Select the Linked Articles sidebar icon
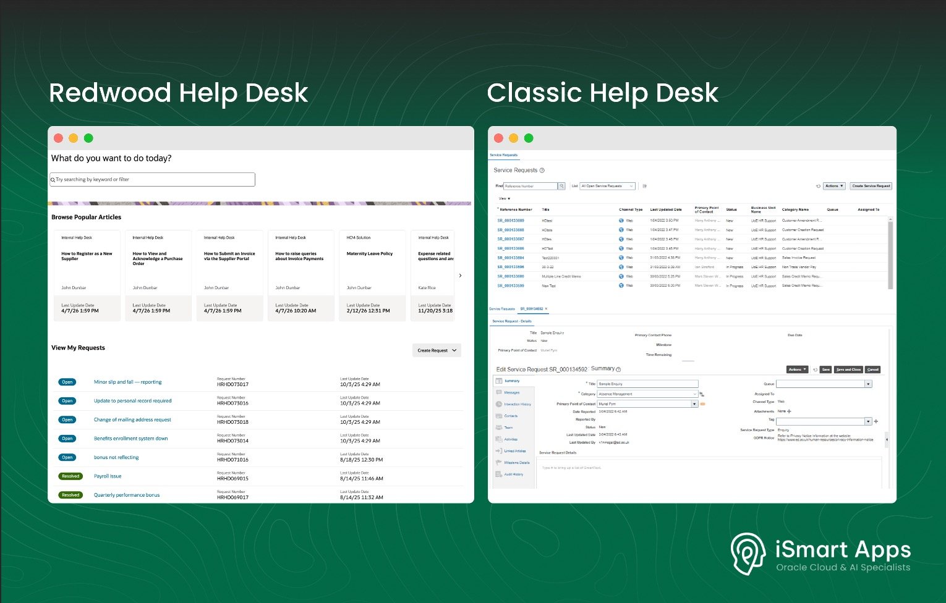The image size is (946, 603). tap(499, 451)
